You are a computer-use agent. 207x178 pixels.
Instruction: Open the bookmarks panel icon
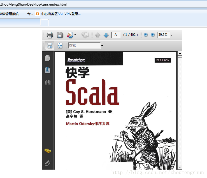tap(48, 70)
